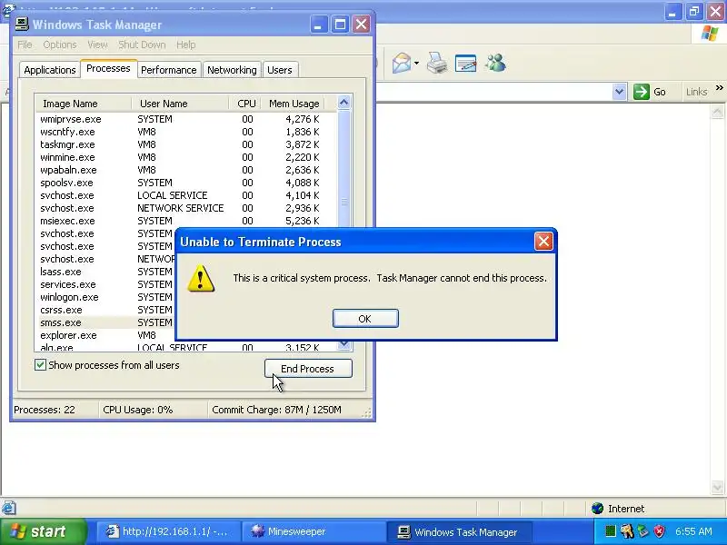Click the Task Manager title bar icon

click(x=22, y=25)
